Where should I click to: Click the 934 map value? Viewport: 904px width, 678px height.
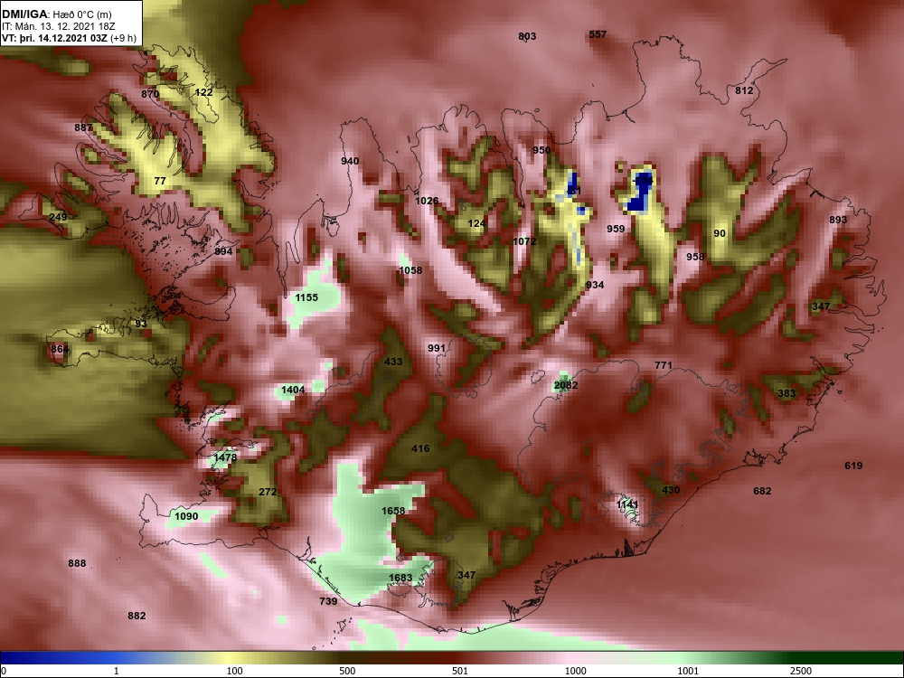[x=595, y=285]
